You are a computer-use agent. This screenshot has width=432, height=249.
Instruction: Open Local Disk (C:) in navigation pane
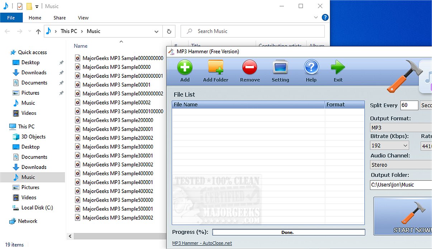[x=33, y=208]
